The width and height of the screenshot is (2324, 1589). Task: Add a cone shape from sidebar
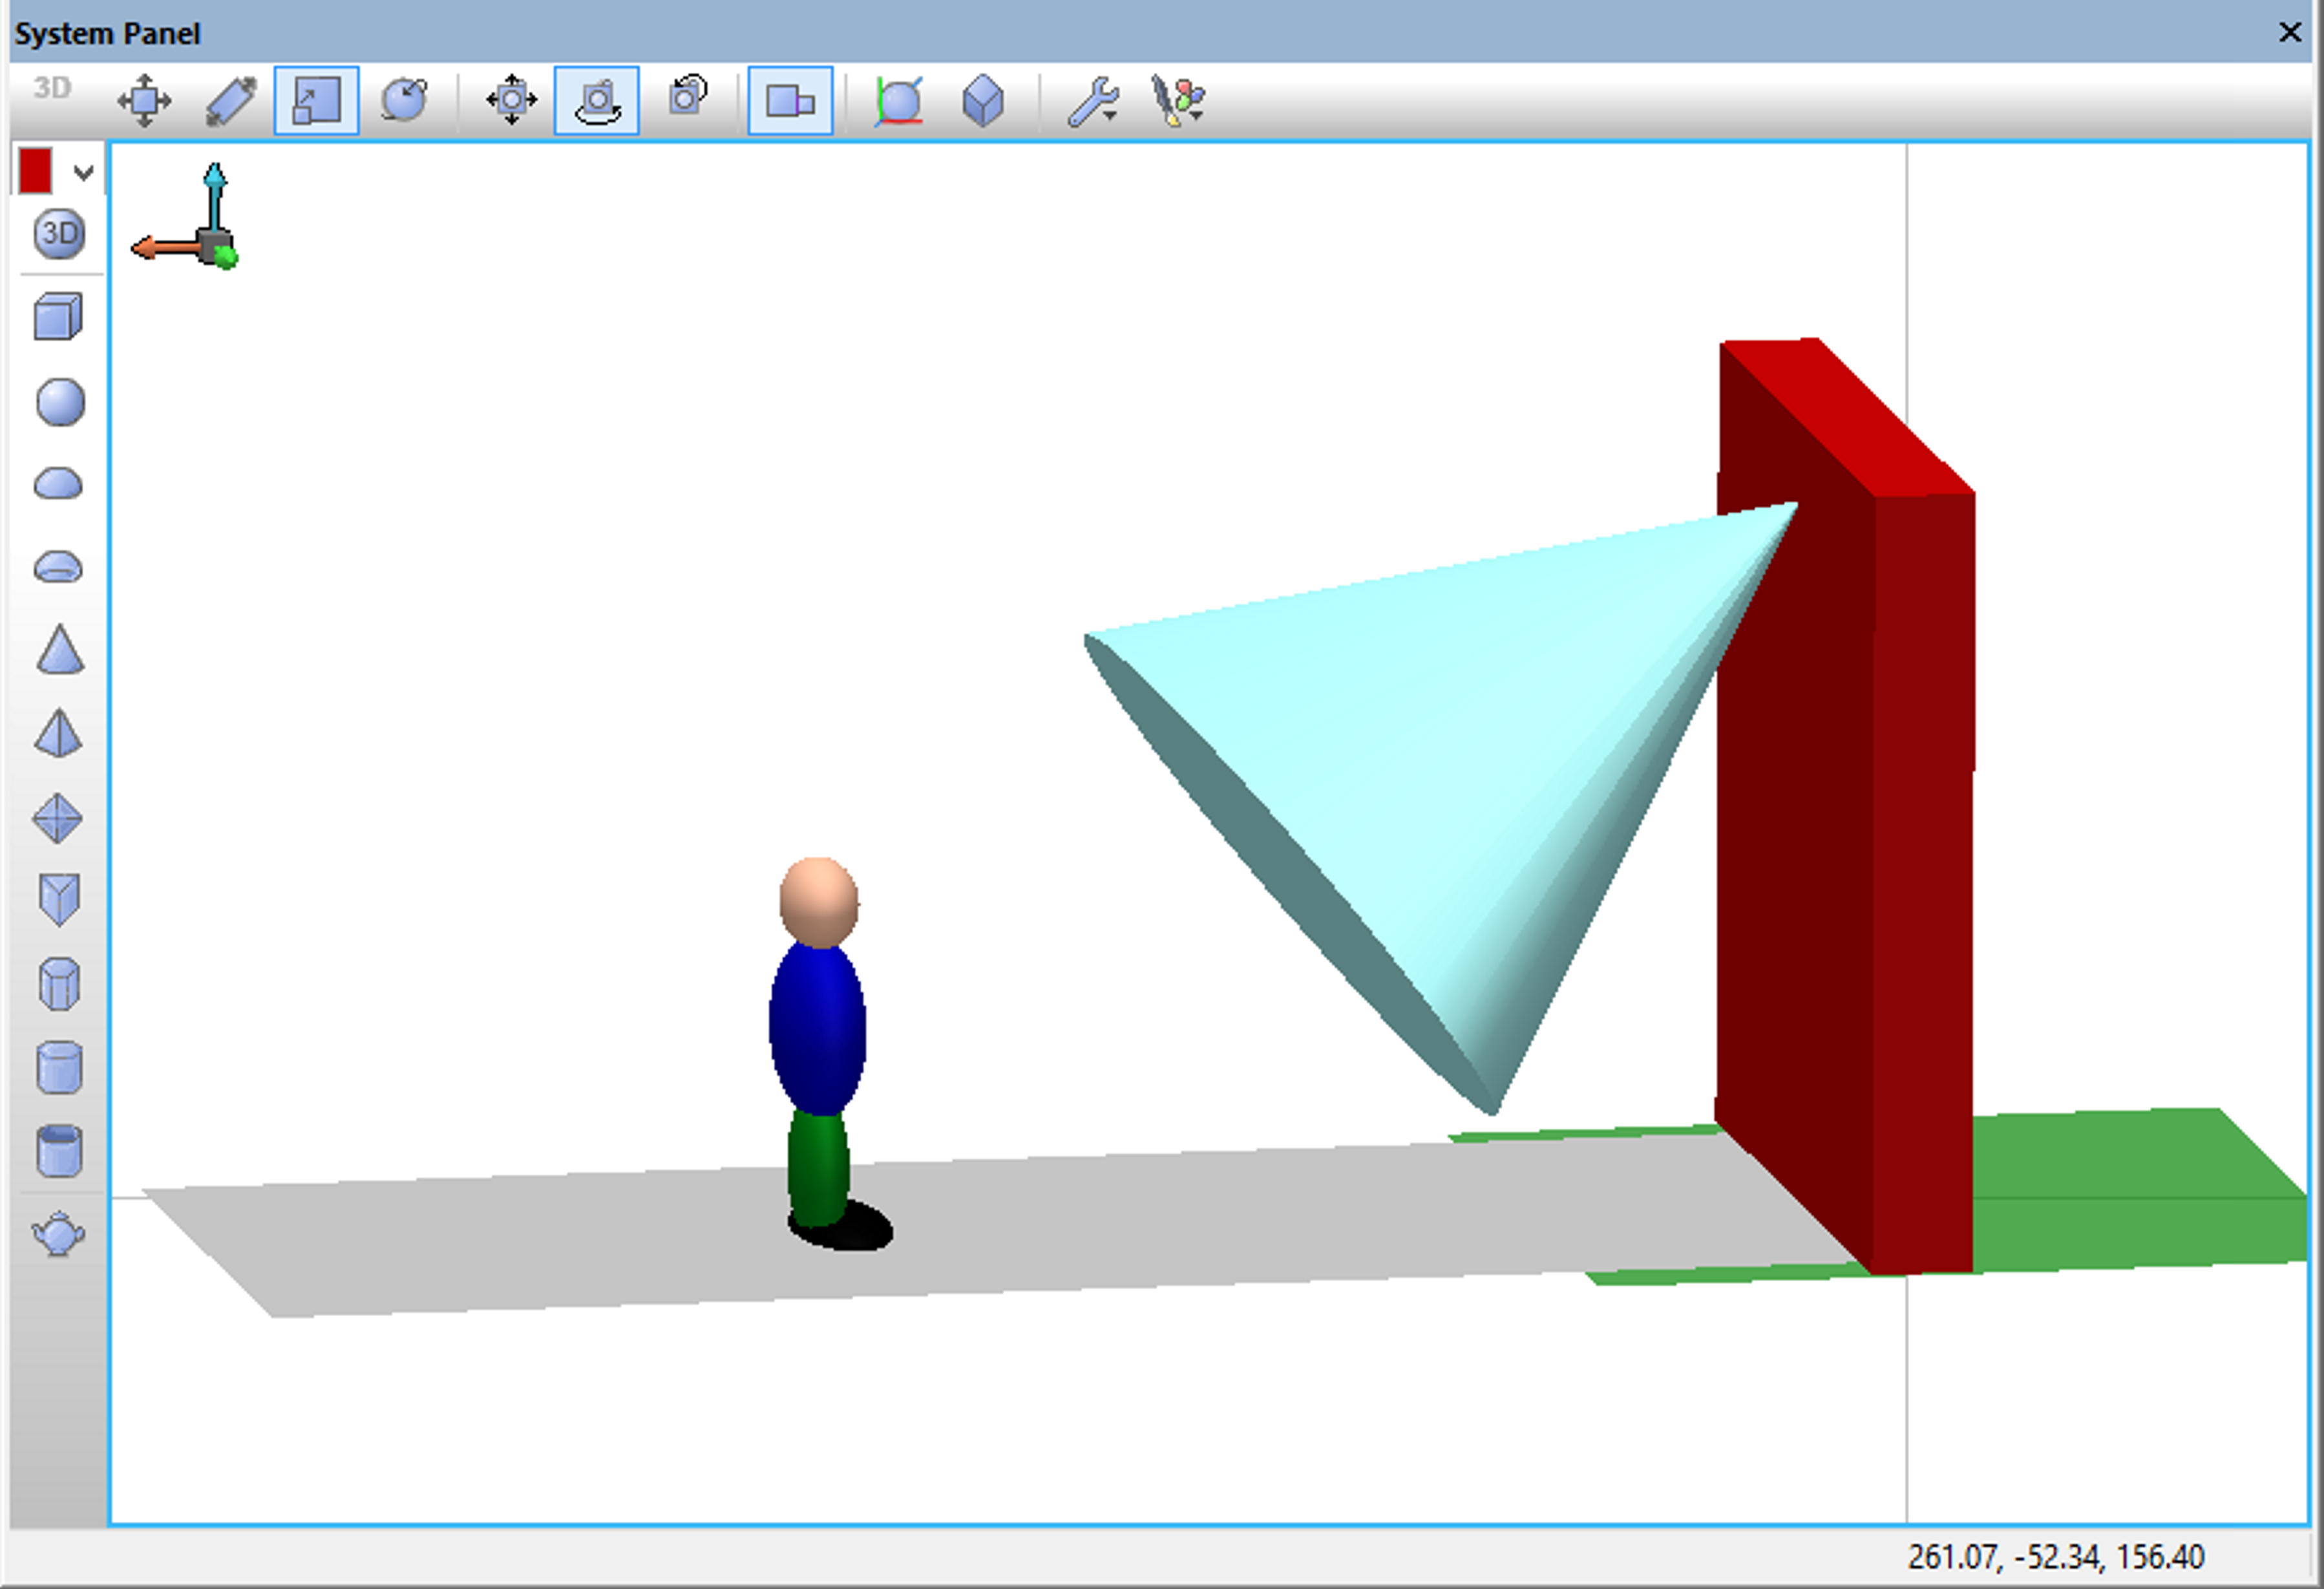click(x=60, y=650)
